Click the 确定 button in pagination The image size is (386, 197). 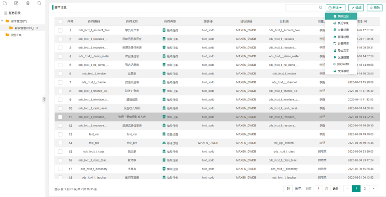335,188
